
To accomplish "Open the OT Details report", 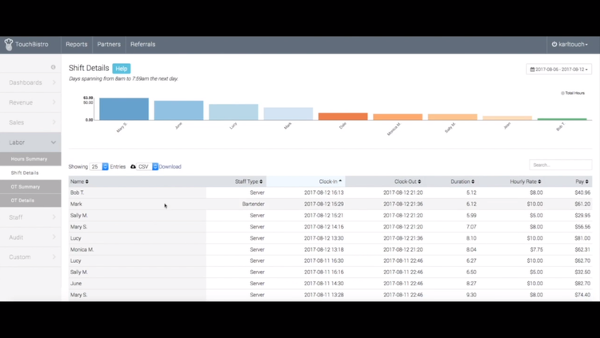I will [x=30, y=201].
